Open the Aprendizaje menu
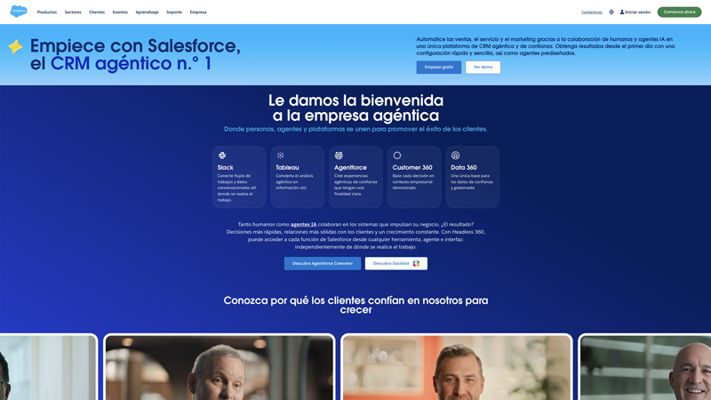 [x=147, y=12]
